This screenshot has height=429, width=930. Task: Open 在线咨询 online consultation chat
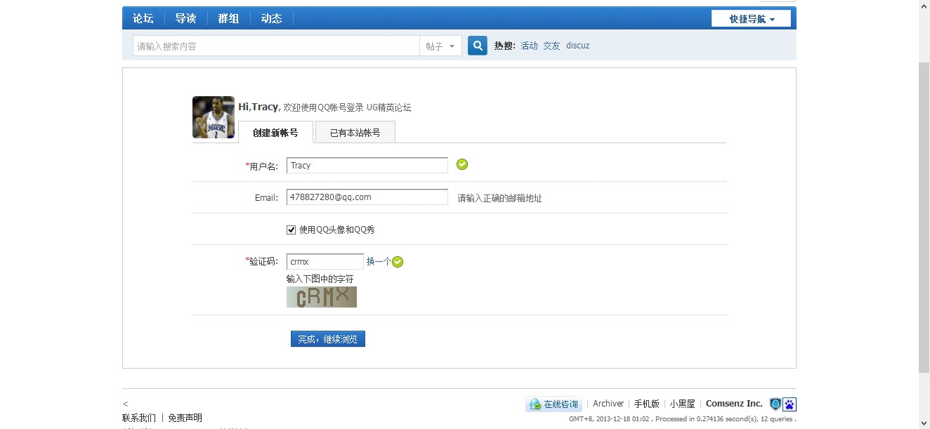(x=554, y=404)
